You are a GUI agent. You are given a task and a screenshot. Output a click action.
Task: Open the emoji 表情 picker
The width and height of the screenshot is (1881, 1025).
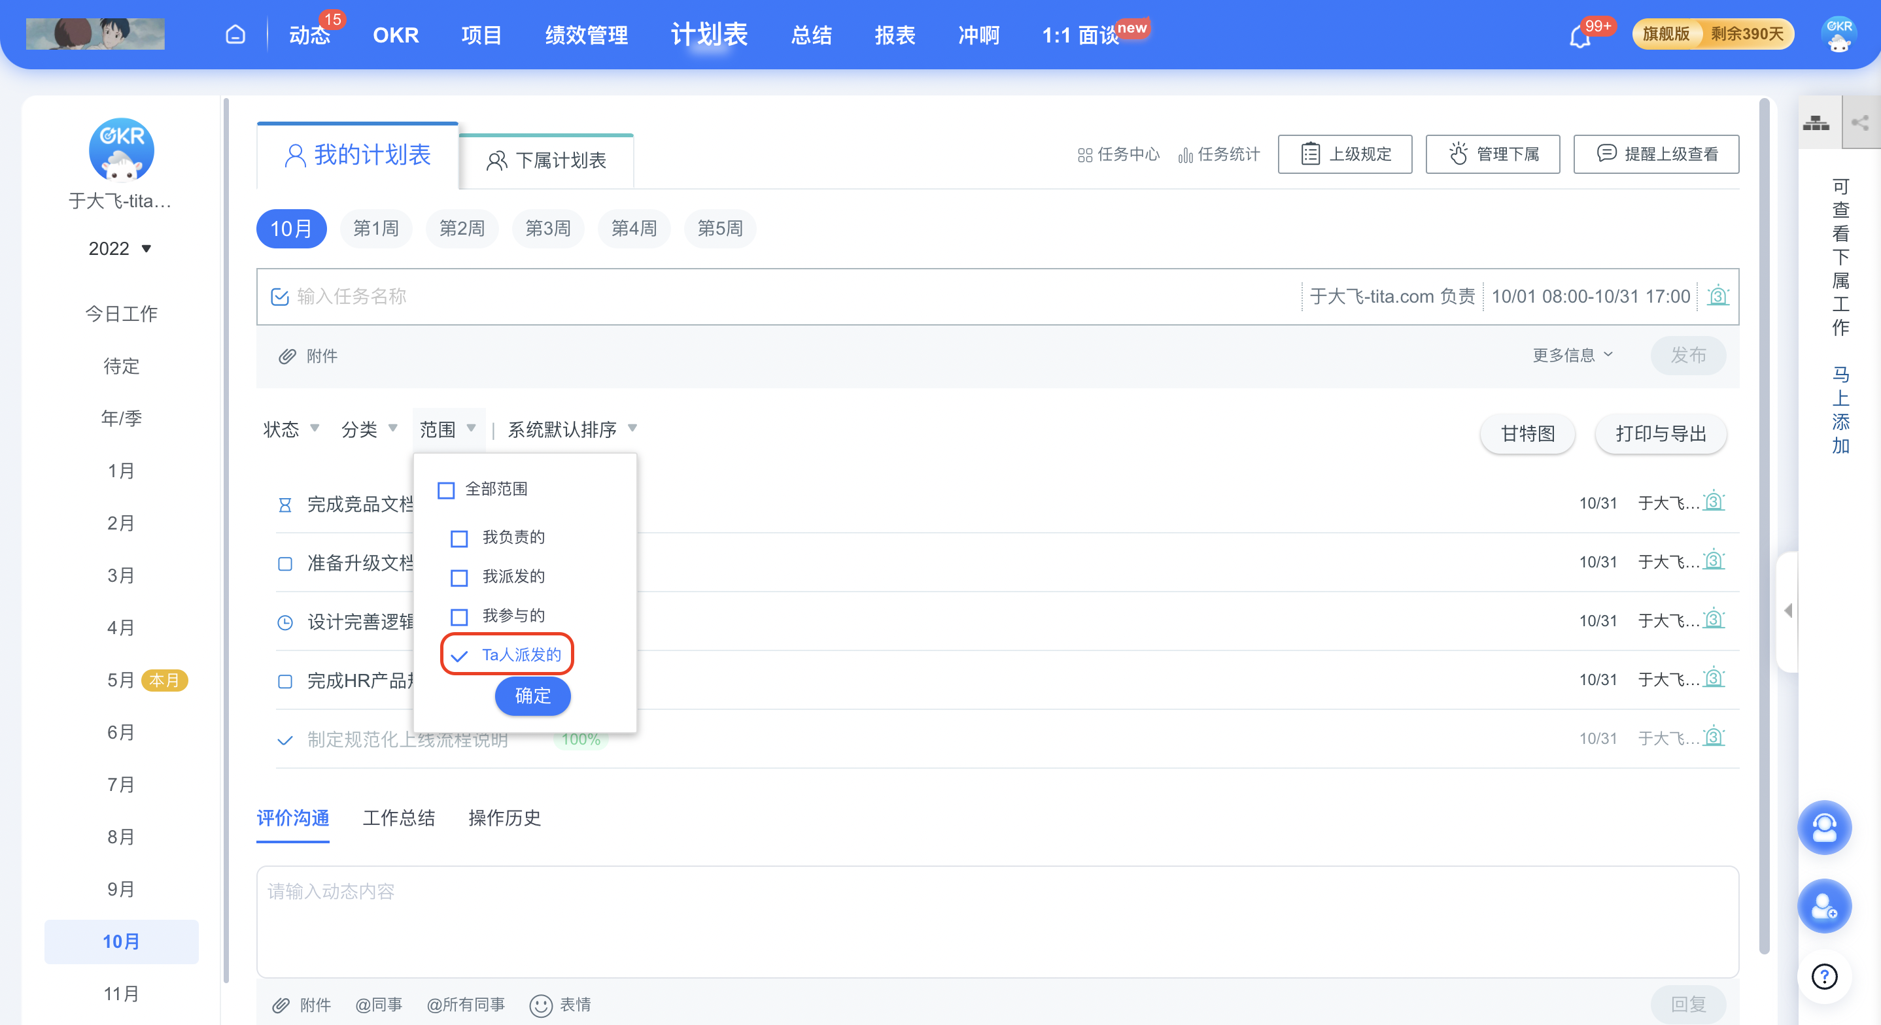560,1005
